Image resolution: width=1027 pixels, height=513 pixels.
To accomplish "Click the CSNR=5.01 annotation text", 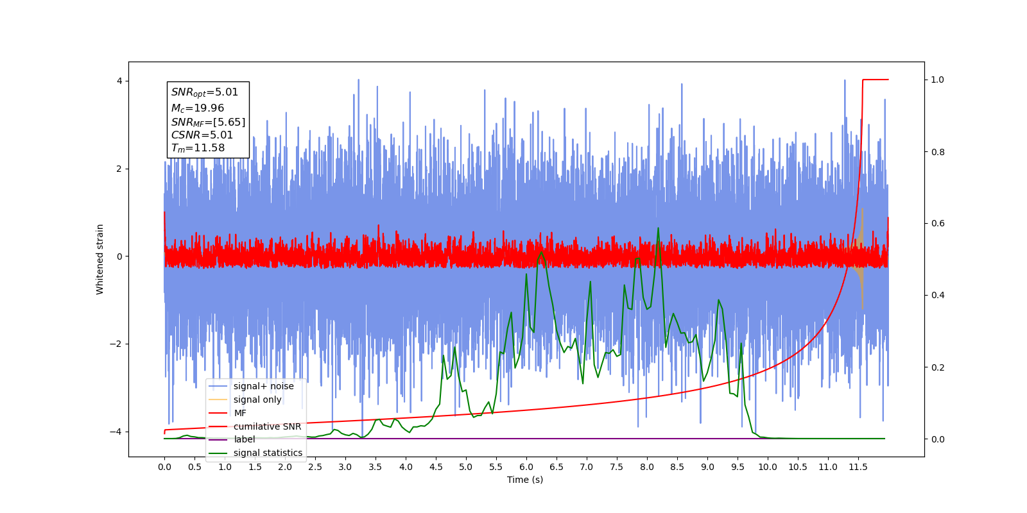I will click(202, 135).
